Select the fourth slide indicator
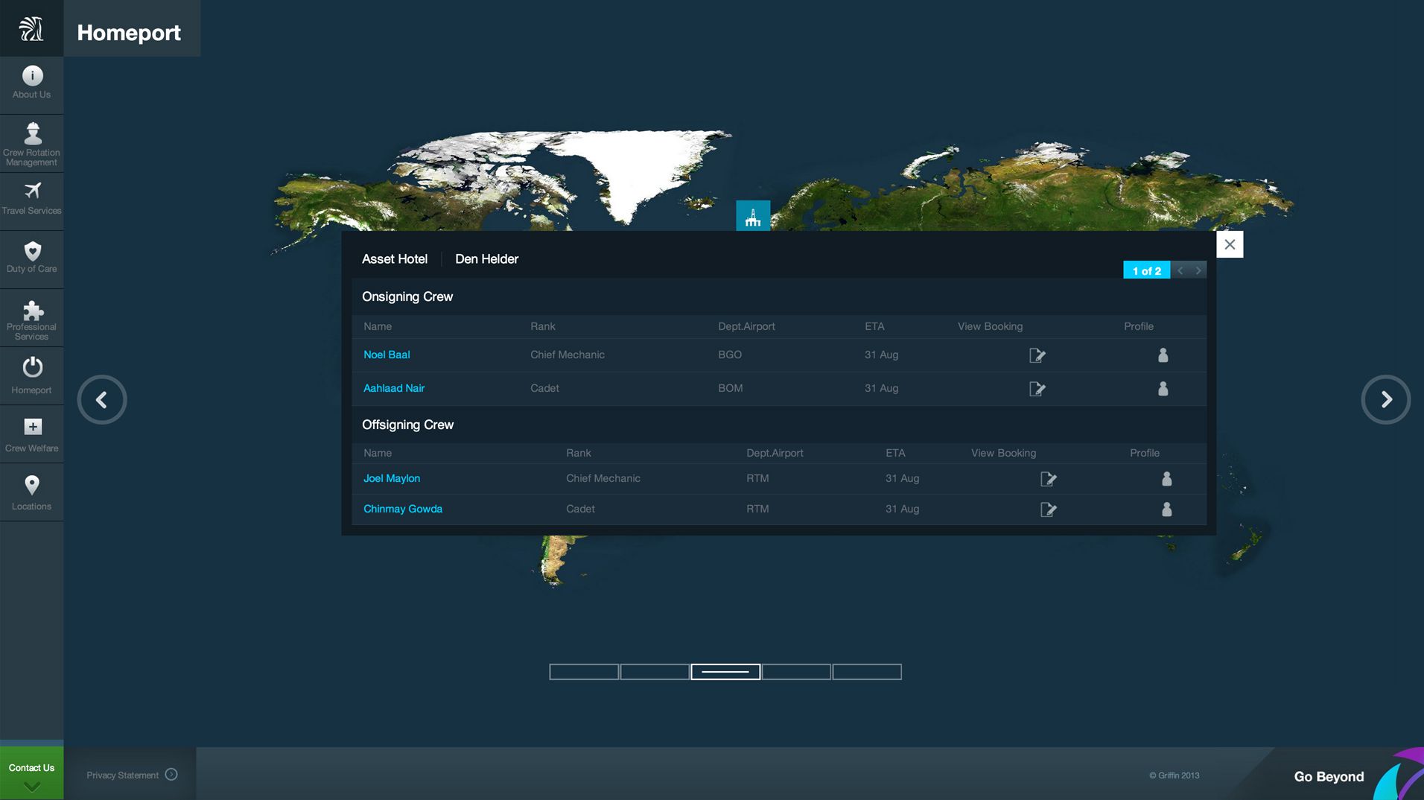Image resolution: width=1424 pixels, height=800 pixels. pos(796,672)
